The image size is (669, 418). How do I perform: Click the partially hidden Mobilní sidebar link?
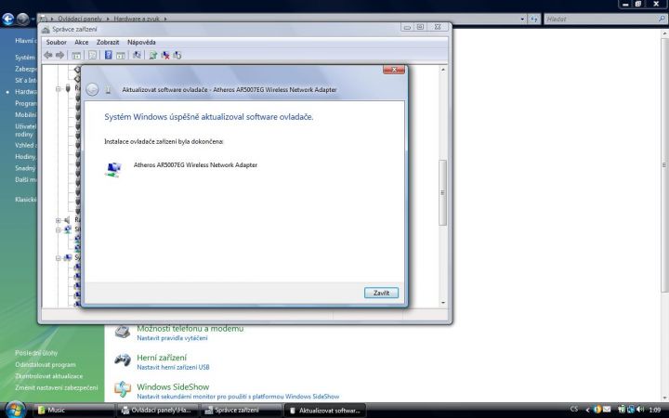pos(26,115)
